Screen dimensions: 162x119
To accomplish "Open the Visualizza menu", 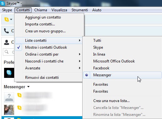I will (59, 10).
